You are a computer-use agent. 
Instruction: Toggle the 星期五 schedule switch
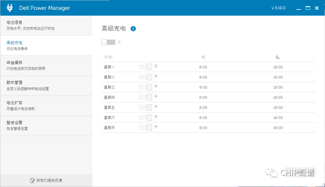pos(145,107)
